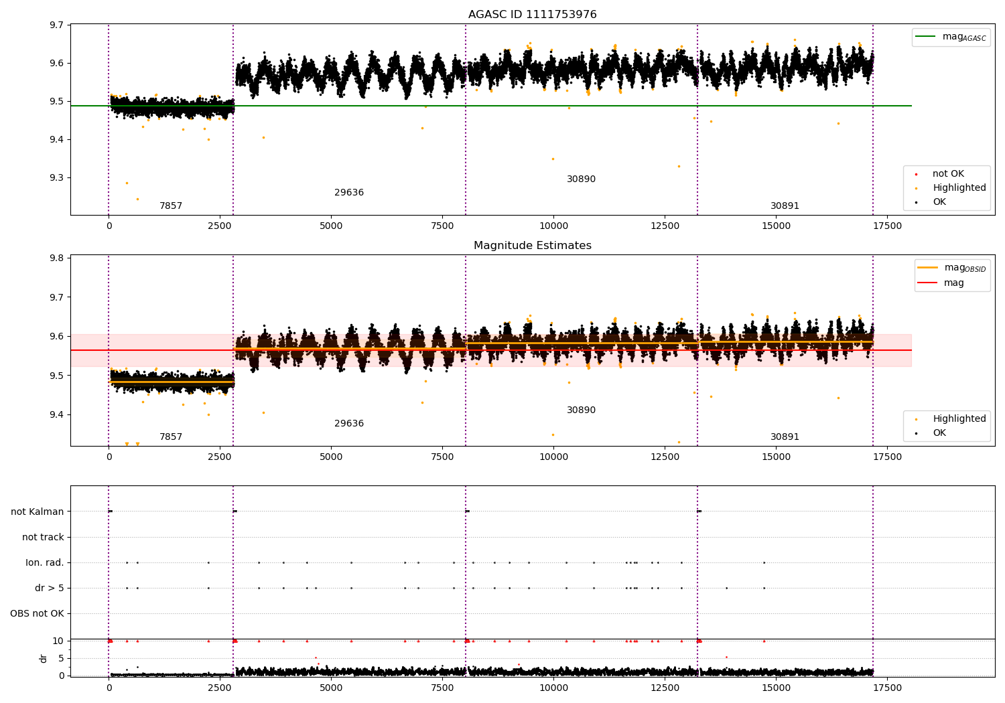Click the 9.6 y-tick in Magnitude Estimates plot
This screenshot has height=703, width=1005.
57,337
